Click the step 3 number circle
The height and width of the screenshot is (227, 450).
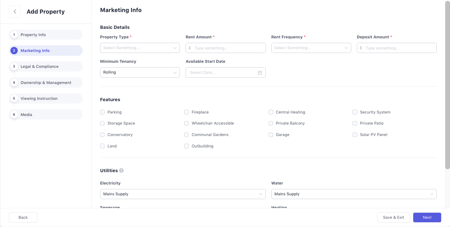(x=14, y=67)
